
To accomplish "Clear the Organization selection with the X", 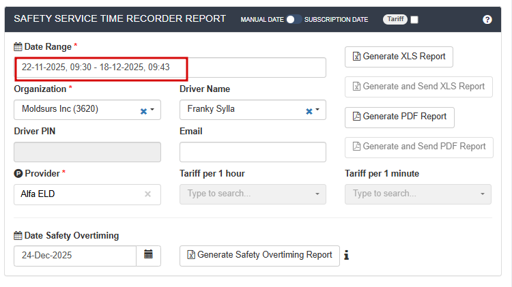I will (x=143, y=110).
